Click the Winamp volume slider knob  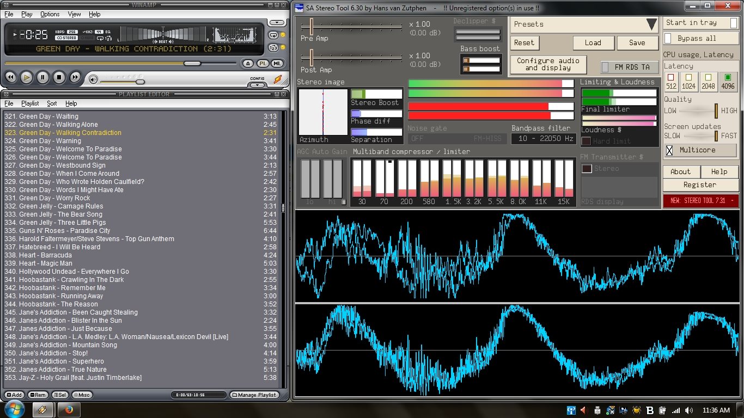coord(140,82)
